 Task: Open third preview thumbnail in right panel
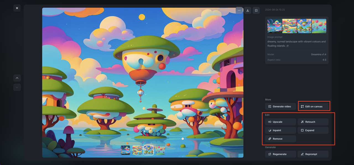pyautogui.click(x=304, y=26)
